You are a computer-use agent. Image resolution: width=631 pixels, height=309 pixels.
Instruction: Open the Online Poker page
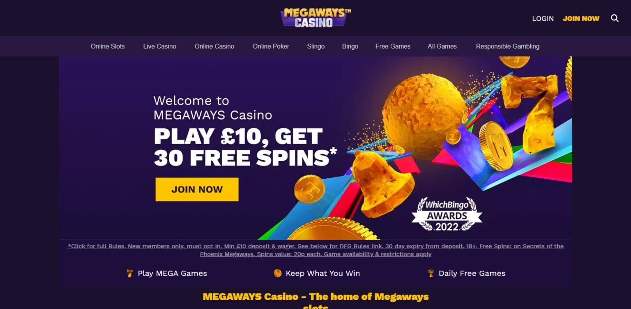coord(271,46)
